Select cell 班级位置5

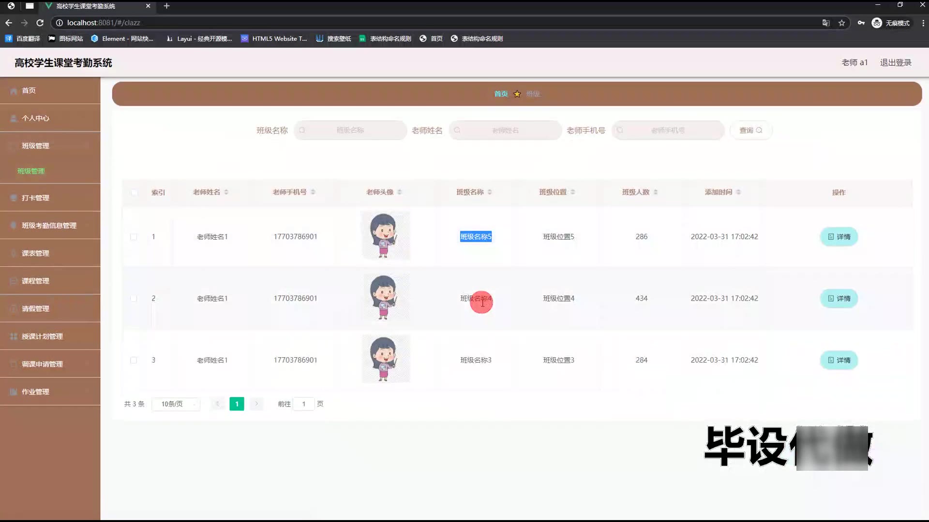(558, 237)
